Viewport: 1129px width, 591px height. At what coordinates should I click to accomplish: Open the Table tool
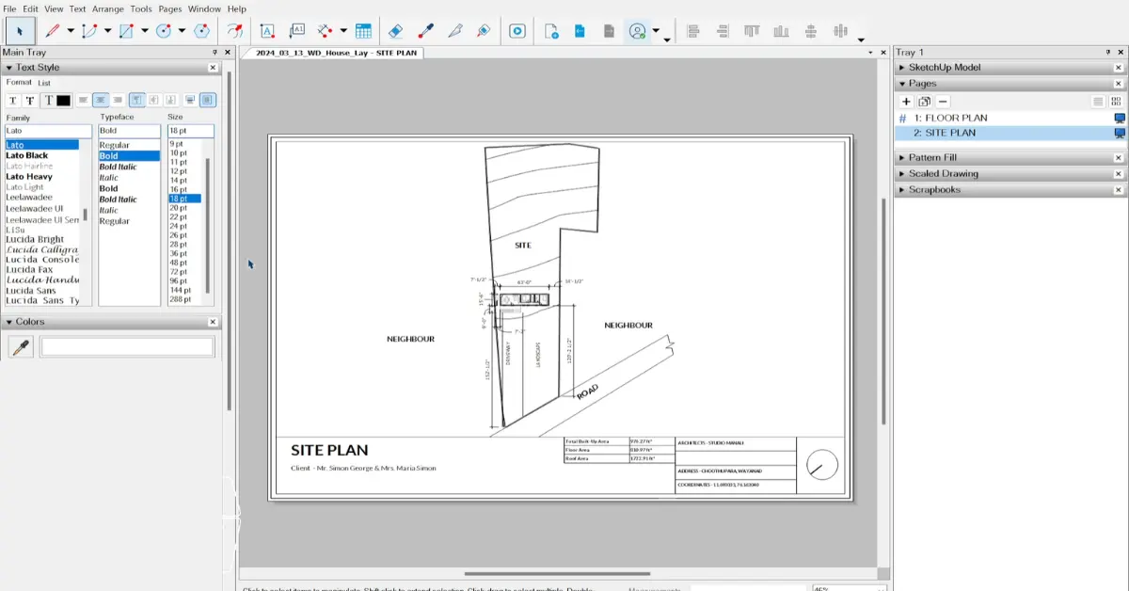[365, 30]
